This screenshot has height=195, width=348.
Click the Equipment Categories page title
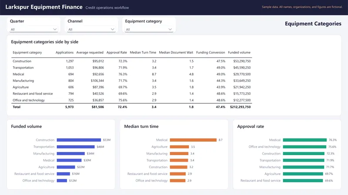point(313,24)
